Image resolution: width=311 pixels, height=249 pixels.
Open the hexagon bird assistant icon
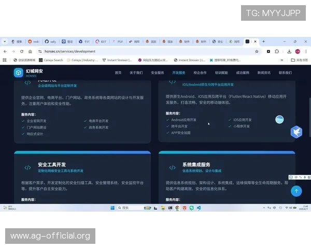tap(296, 132)
